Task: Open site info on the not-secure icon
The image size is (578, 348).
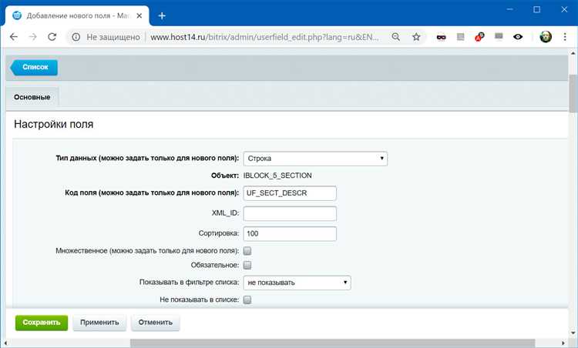Action: [x=76, y=37]
